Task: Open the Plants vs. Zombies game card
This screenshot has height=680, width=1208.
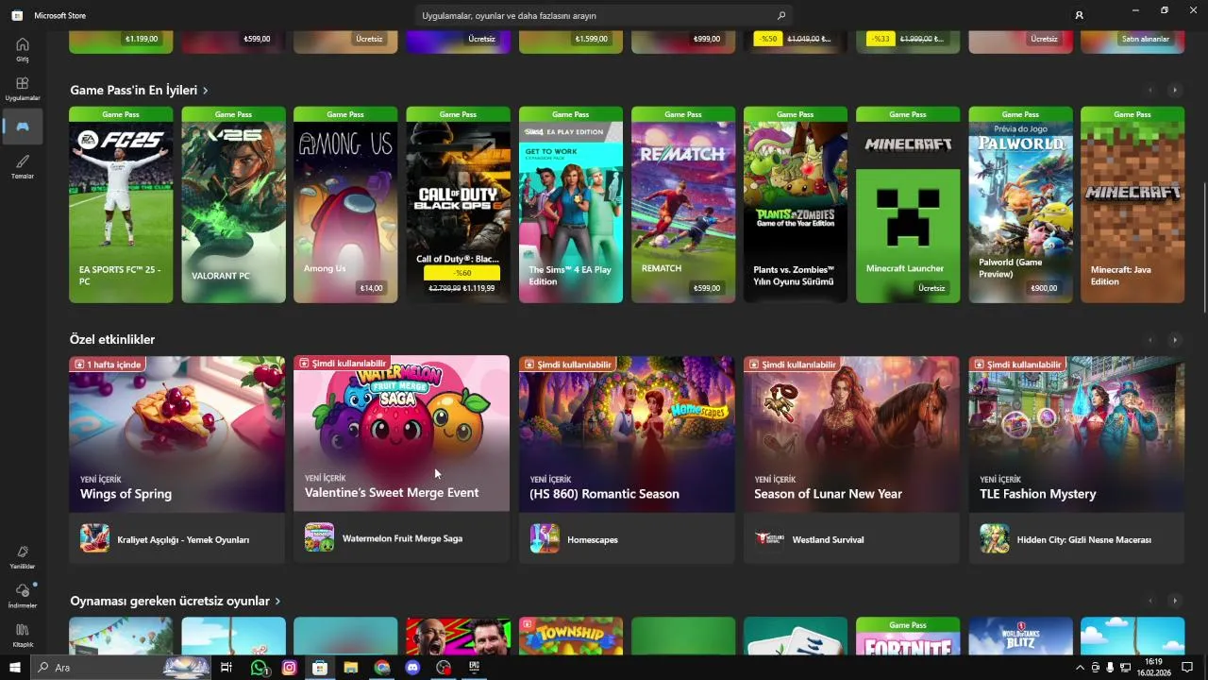Action: point(795,205)
